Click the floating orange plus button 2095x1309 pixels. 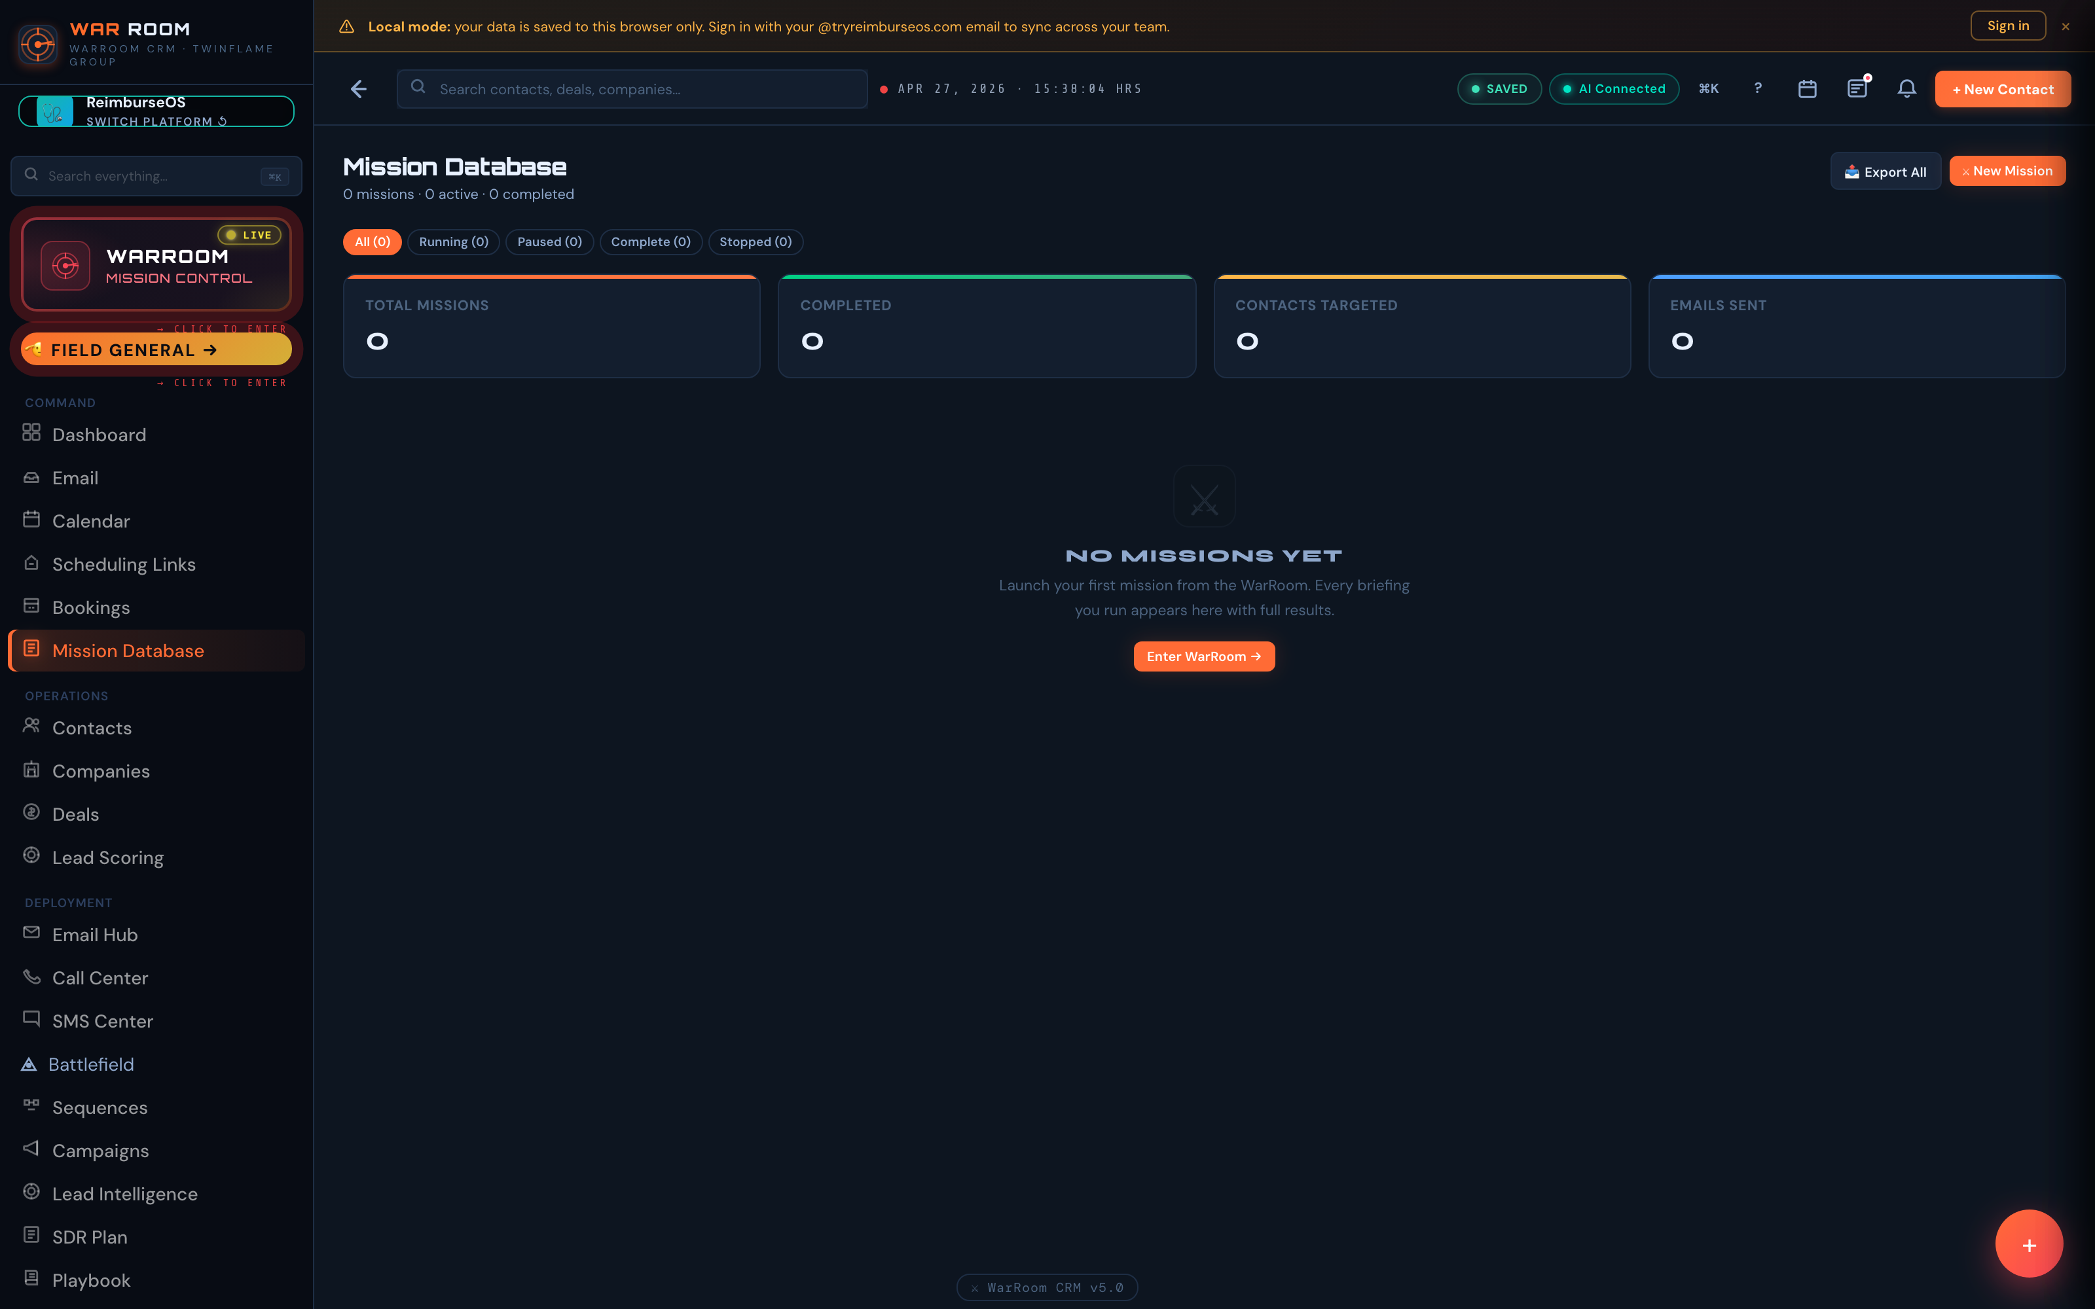pos(2028,1243)
